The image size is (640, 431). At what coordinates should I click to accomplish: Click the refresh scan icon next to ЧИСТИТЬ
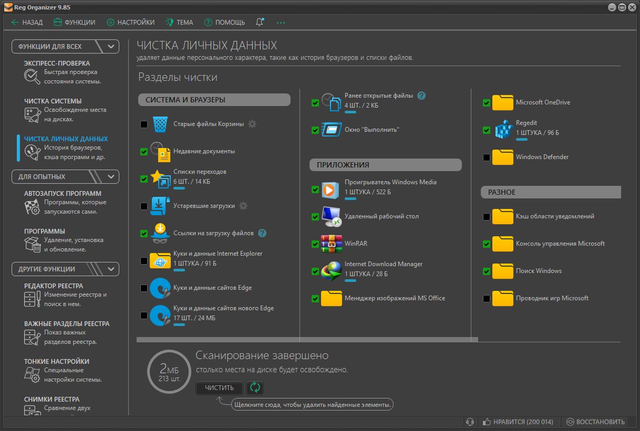255,388
